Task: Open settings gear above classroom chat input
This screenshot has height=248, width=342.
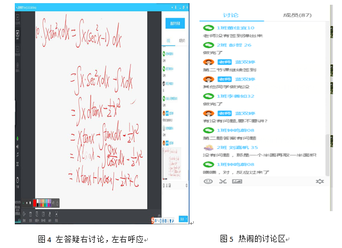Action: point(186,185)
